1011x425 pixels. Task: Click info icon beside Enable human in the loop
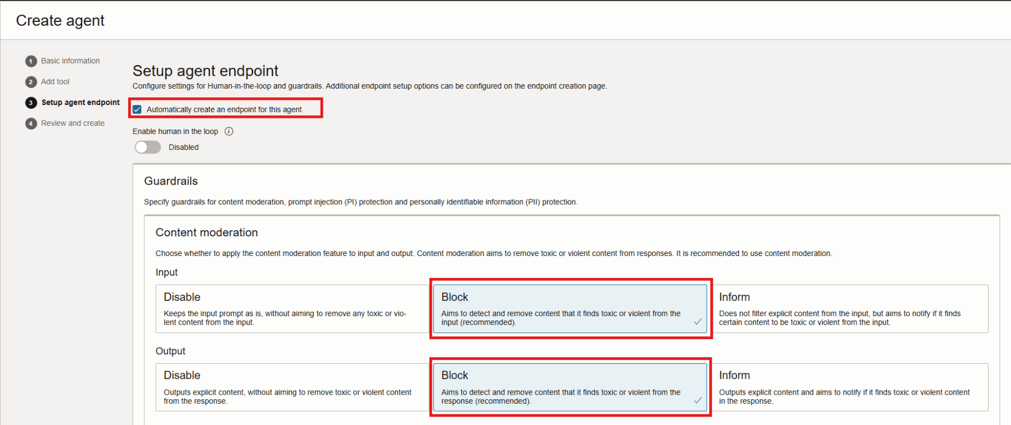(229, 131)
